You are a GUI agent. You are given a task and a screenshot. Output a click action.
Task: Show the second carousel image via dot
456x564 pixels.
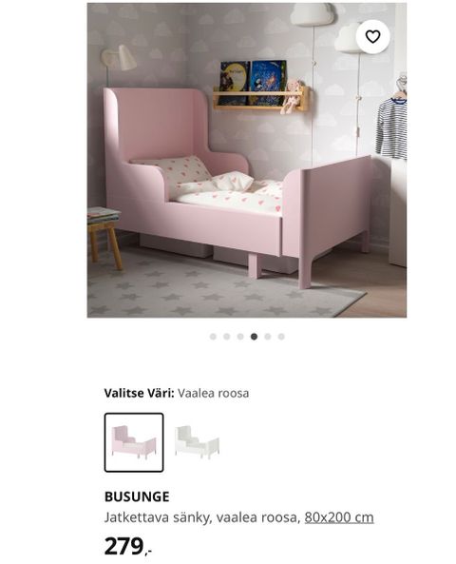pyautogui.click(x=227, y=337)
